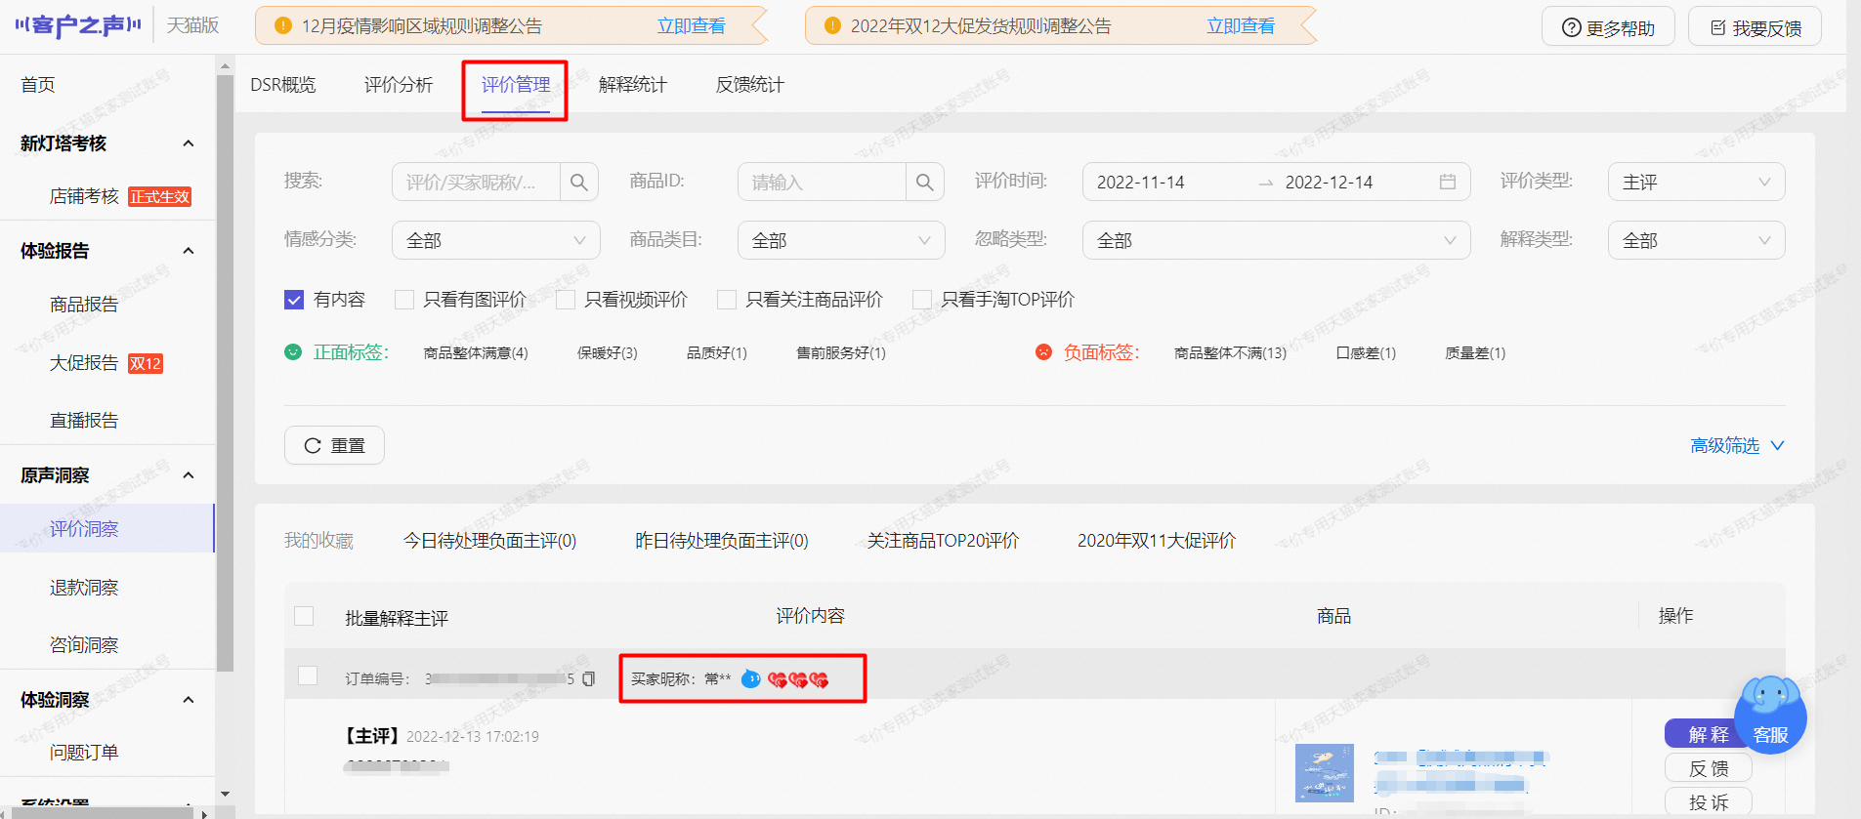Filter by 商品整体满意(4) tag
This screenshot has height=819, width=1861.
point(476,353)
